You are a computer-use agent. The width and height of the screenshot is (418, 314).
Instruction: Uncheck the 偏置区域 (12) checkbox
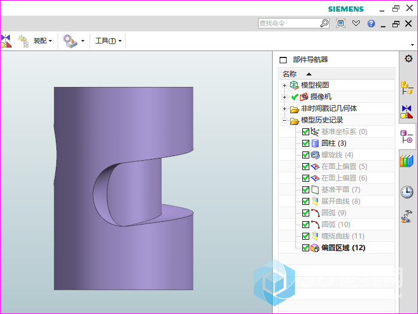coord(305,248)
